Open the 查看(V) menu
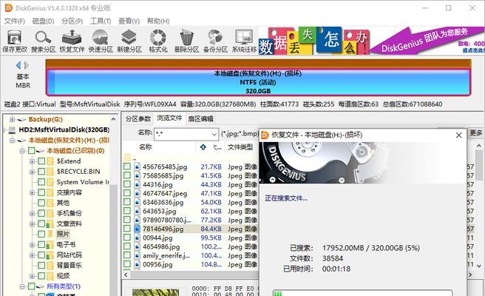Viewport: 485px width, 296px height. coord(129,21)
